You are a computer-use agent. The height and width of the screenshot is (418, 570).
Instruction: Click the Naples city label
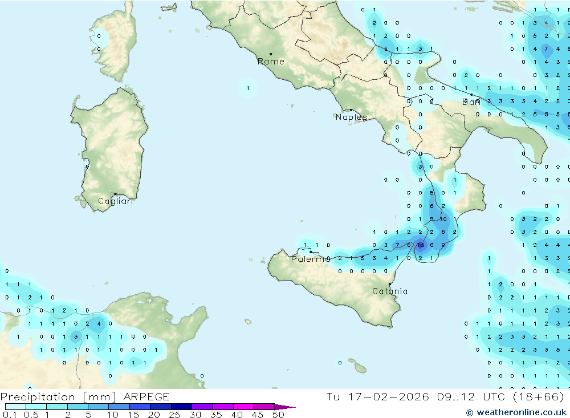point(351,117)
